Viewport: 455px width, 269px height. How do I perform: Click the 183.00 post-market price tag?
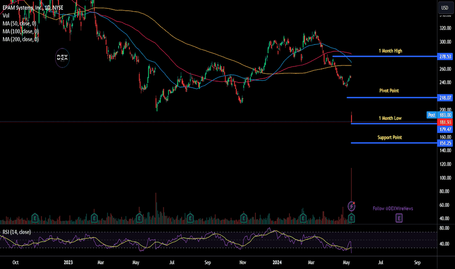[x=445, y=115]
